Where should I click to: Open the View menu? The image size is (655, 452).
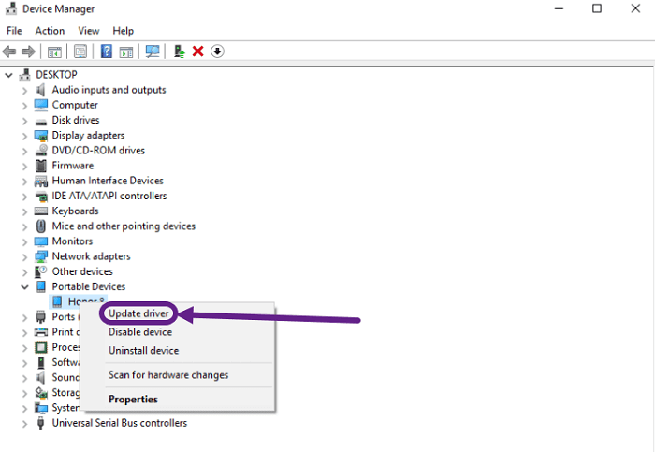coord(89,31)
